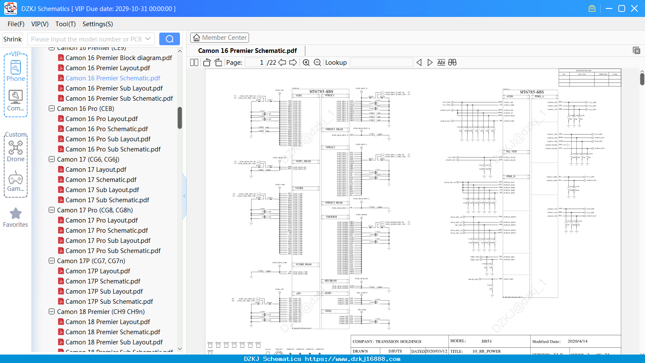Click the DZKJ app logo
This screenshot has width=645, height=363.
(10, 8)
